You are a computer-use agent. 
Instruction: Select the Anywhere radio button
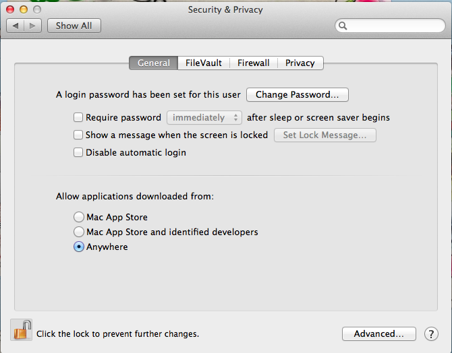pos(79,247)
